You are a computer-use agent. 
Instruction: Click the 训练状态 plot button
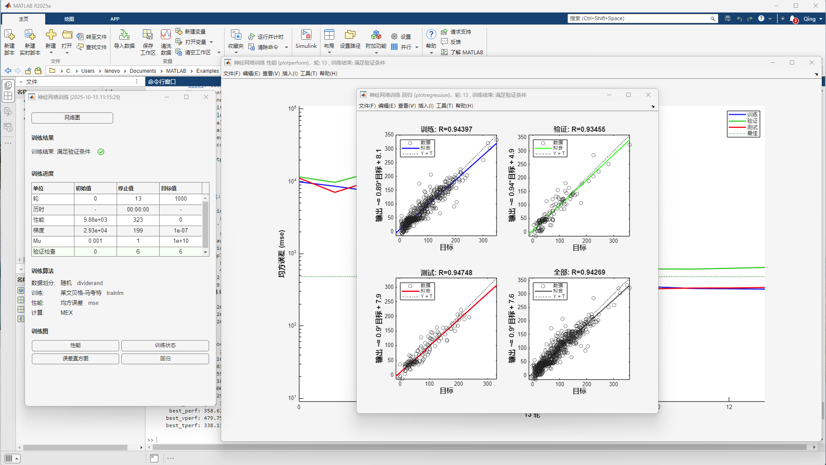click(165, 345)
